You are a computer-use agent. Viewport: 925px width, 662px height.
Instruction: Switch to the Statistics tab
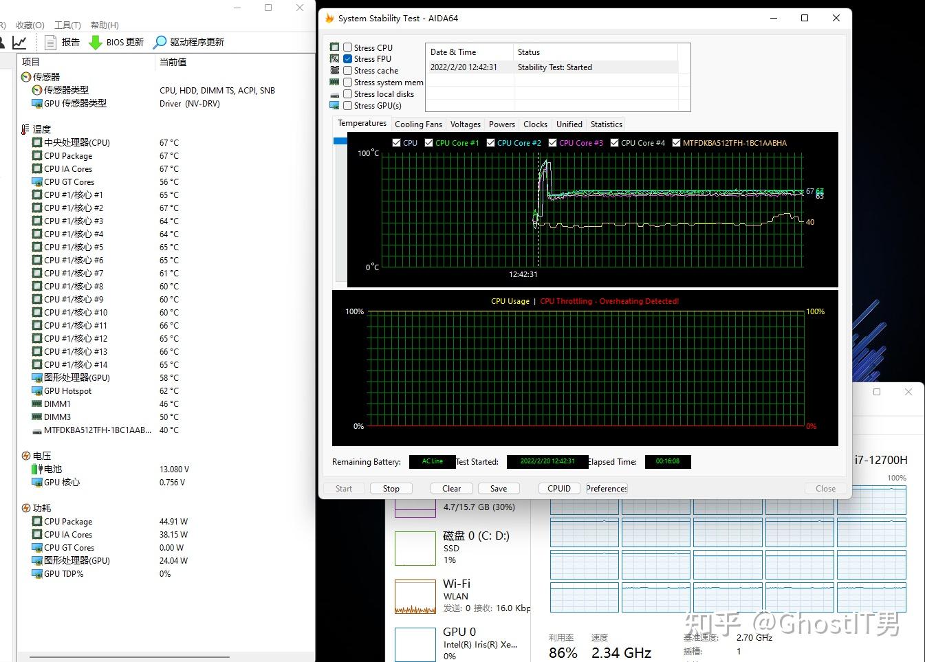click(x=607, y=124)
